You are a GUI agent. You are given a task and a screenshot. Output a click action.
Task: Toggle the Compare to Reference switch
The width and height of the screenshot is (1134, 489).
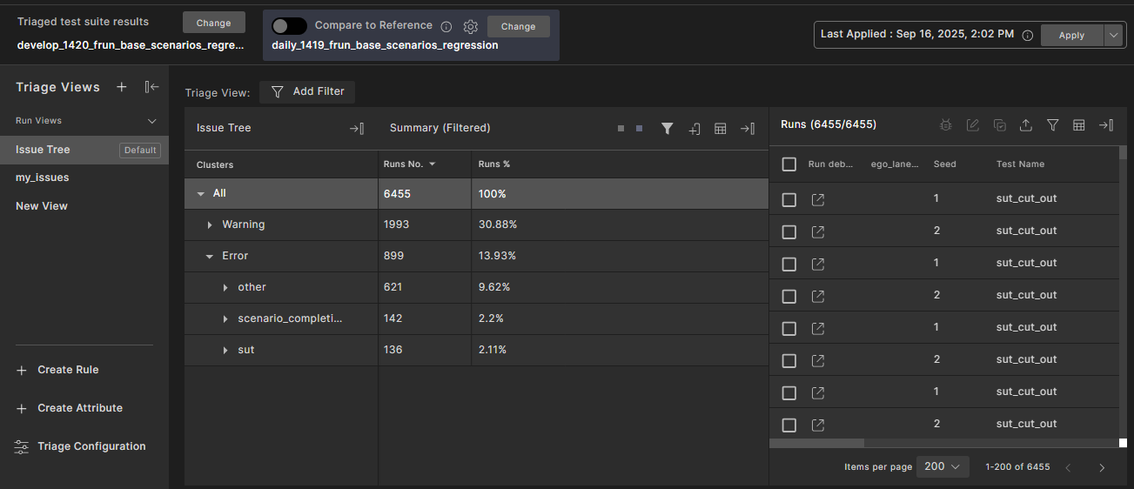pos(289,26)
